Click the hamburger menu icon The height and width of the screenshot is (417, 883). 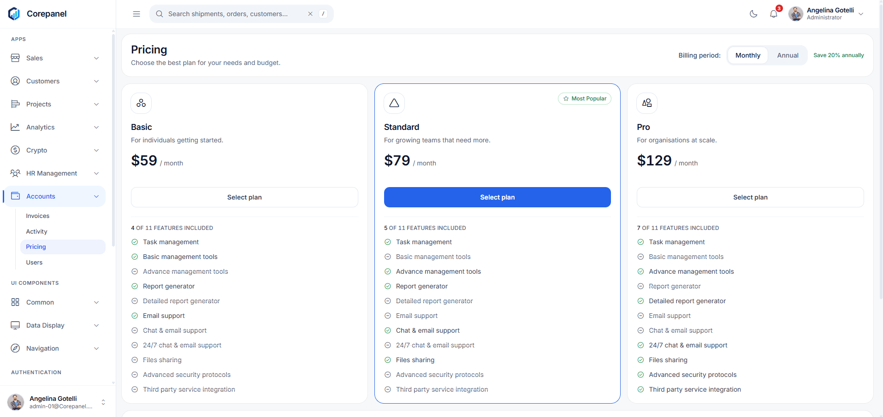pyautogui.click(x=136, y=14)
